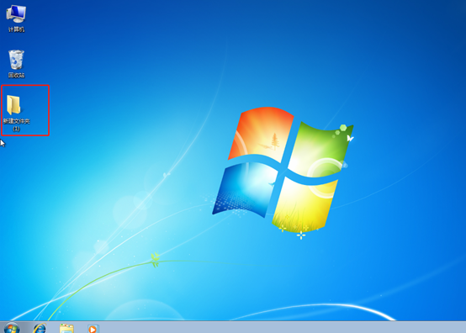This screenshot has width=466, height=333.
Task: Click the green leaf sprout on wallpaper
Action: tap(155, 259)
